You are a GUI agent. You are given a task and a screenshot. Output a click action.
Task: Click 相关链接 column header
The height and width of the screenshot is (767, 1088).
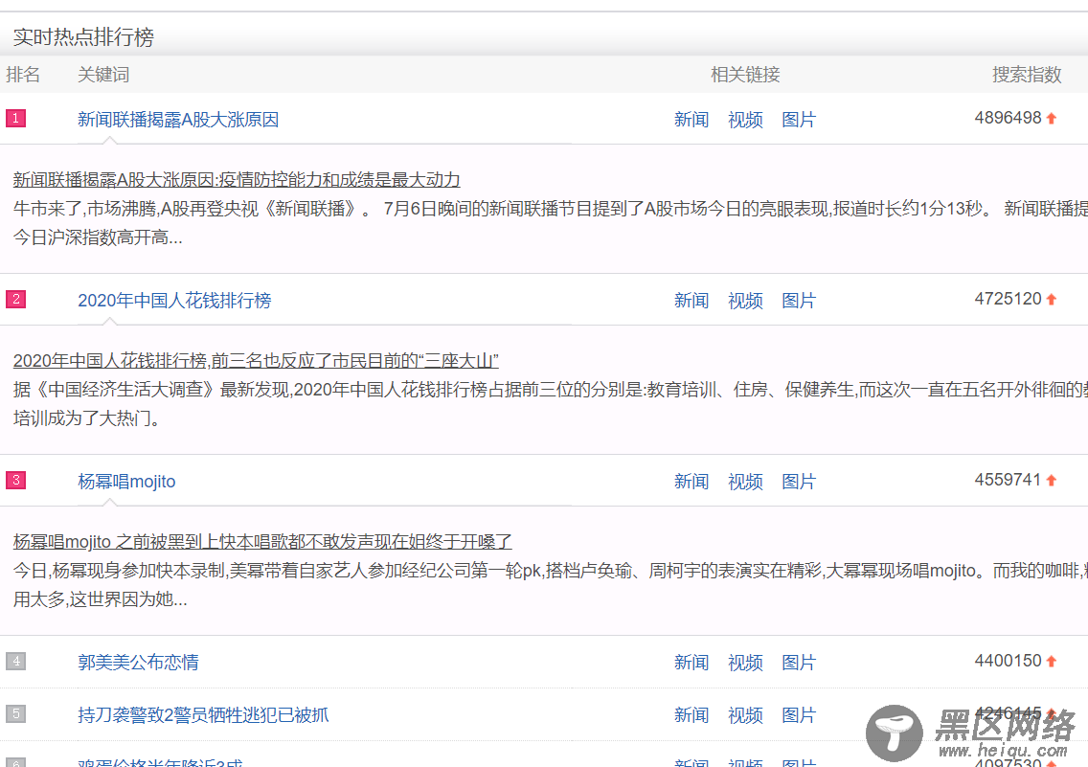(745, 75)
